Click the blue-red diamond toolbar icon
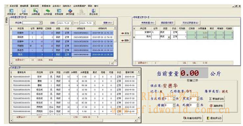This screenshot has width=243, height=126. pyautogui.click(x=70, y=12)
